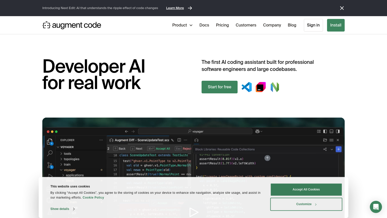Screen dimensions: 387x218
Task: Click Start for free
Action: 219,87
